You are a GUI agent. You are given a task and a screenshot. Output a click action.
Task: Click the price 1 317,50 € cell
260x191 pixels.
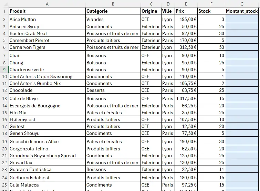point(186,98)
